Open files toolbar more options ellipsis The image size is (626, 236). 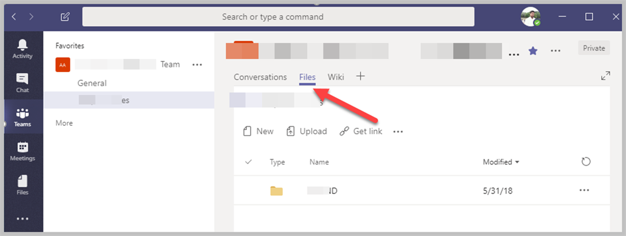coord(398,132)
